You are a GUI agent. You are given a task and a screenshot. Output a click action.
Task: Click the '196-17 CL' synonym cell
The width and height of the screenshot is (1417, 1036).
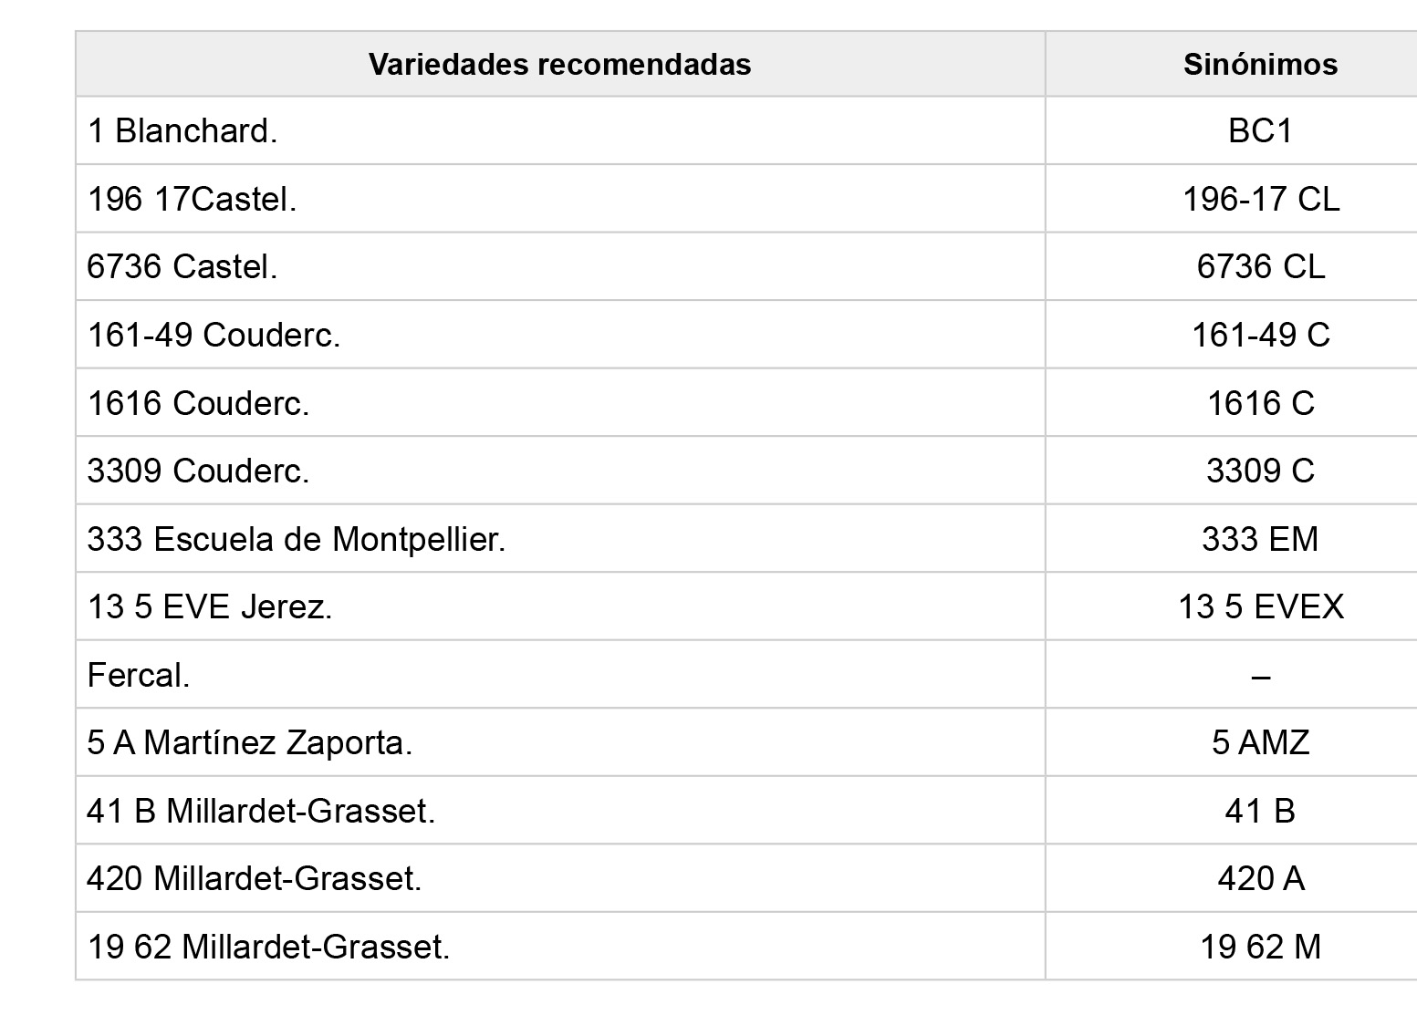tap(1260, 199)
